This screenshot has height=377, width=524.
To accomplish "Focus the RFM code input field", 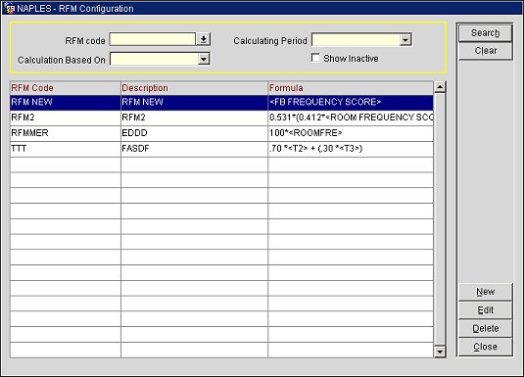I will coord(153,39).
